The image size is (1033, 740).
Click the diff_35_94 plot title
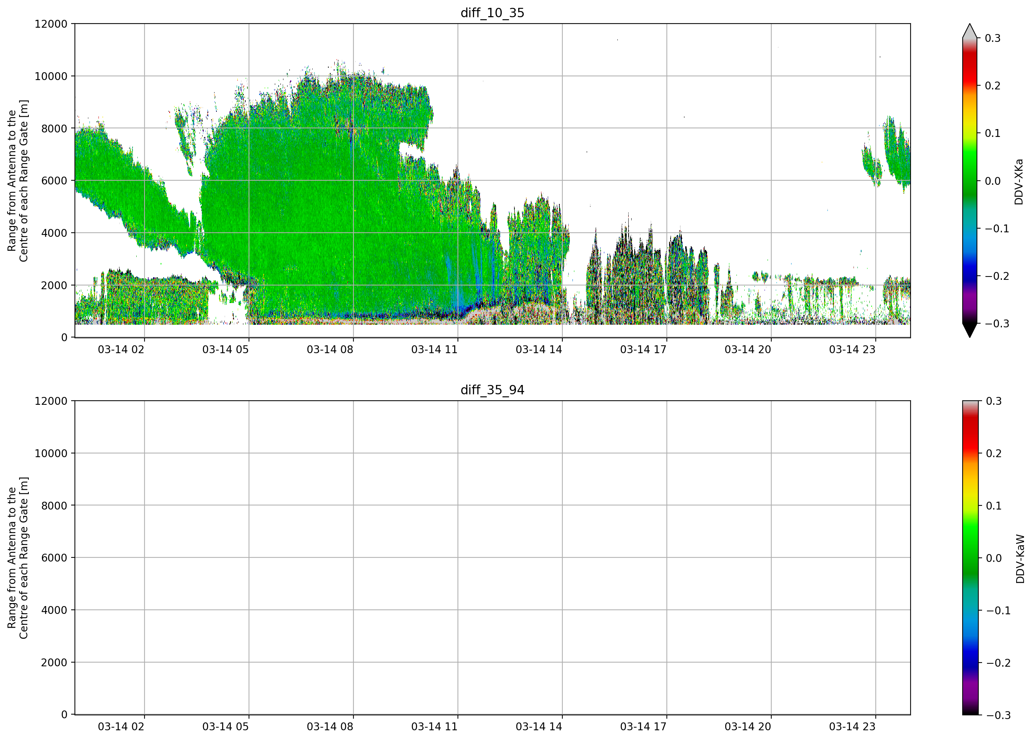click(492, 390)
